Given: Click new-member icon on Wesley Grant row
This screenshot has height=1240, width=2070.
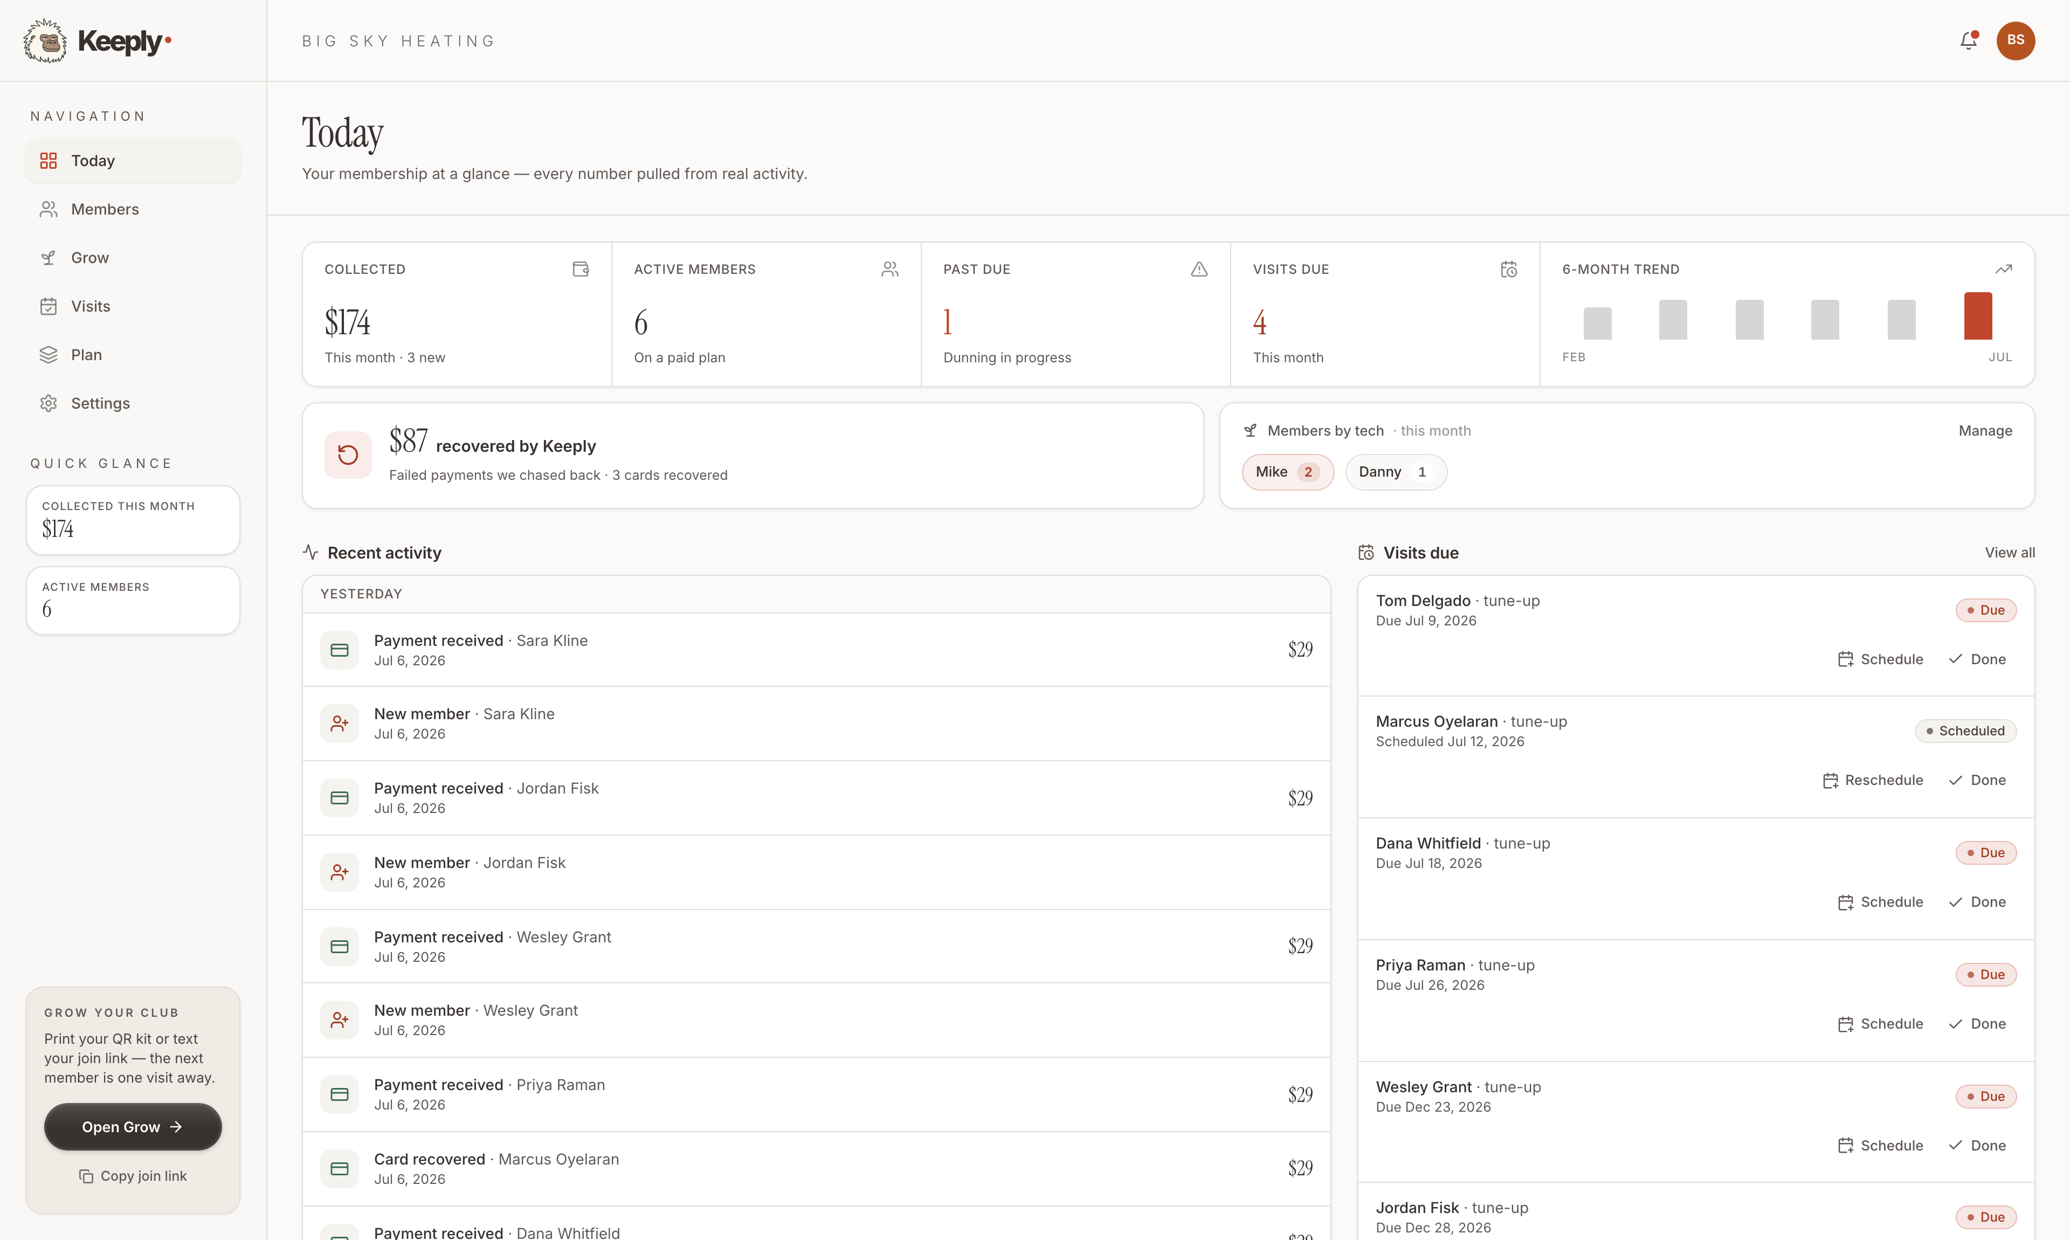Looking at the screenshot, I should click(339, 1020).
